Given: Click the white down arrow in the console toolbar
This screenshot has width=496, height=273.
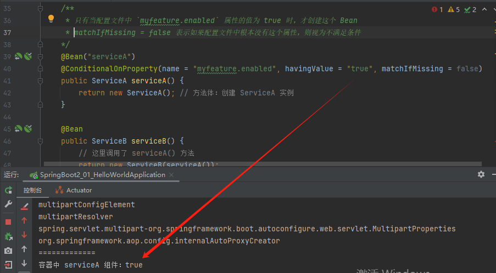Looking at the screenshot, I should click(x=24, y=263).
